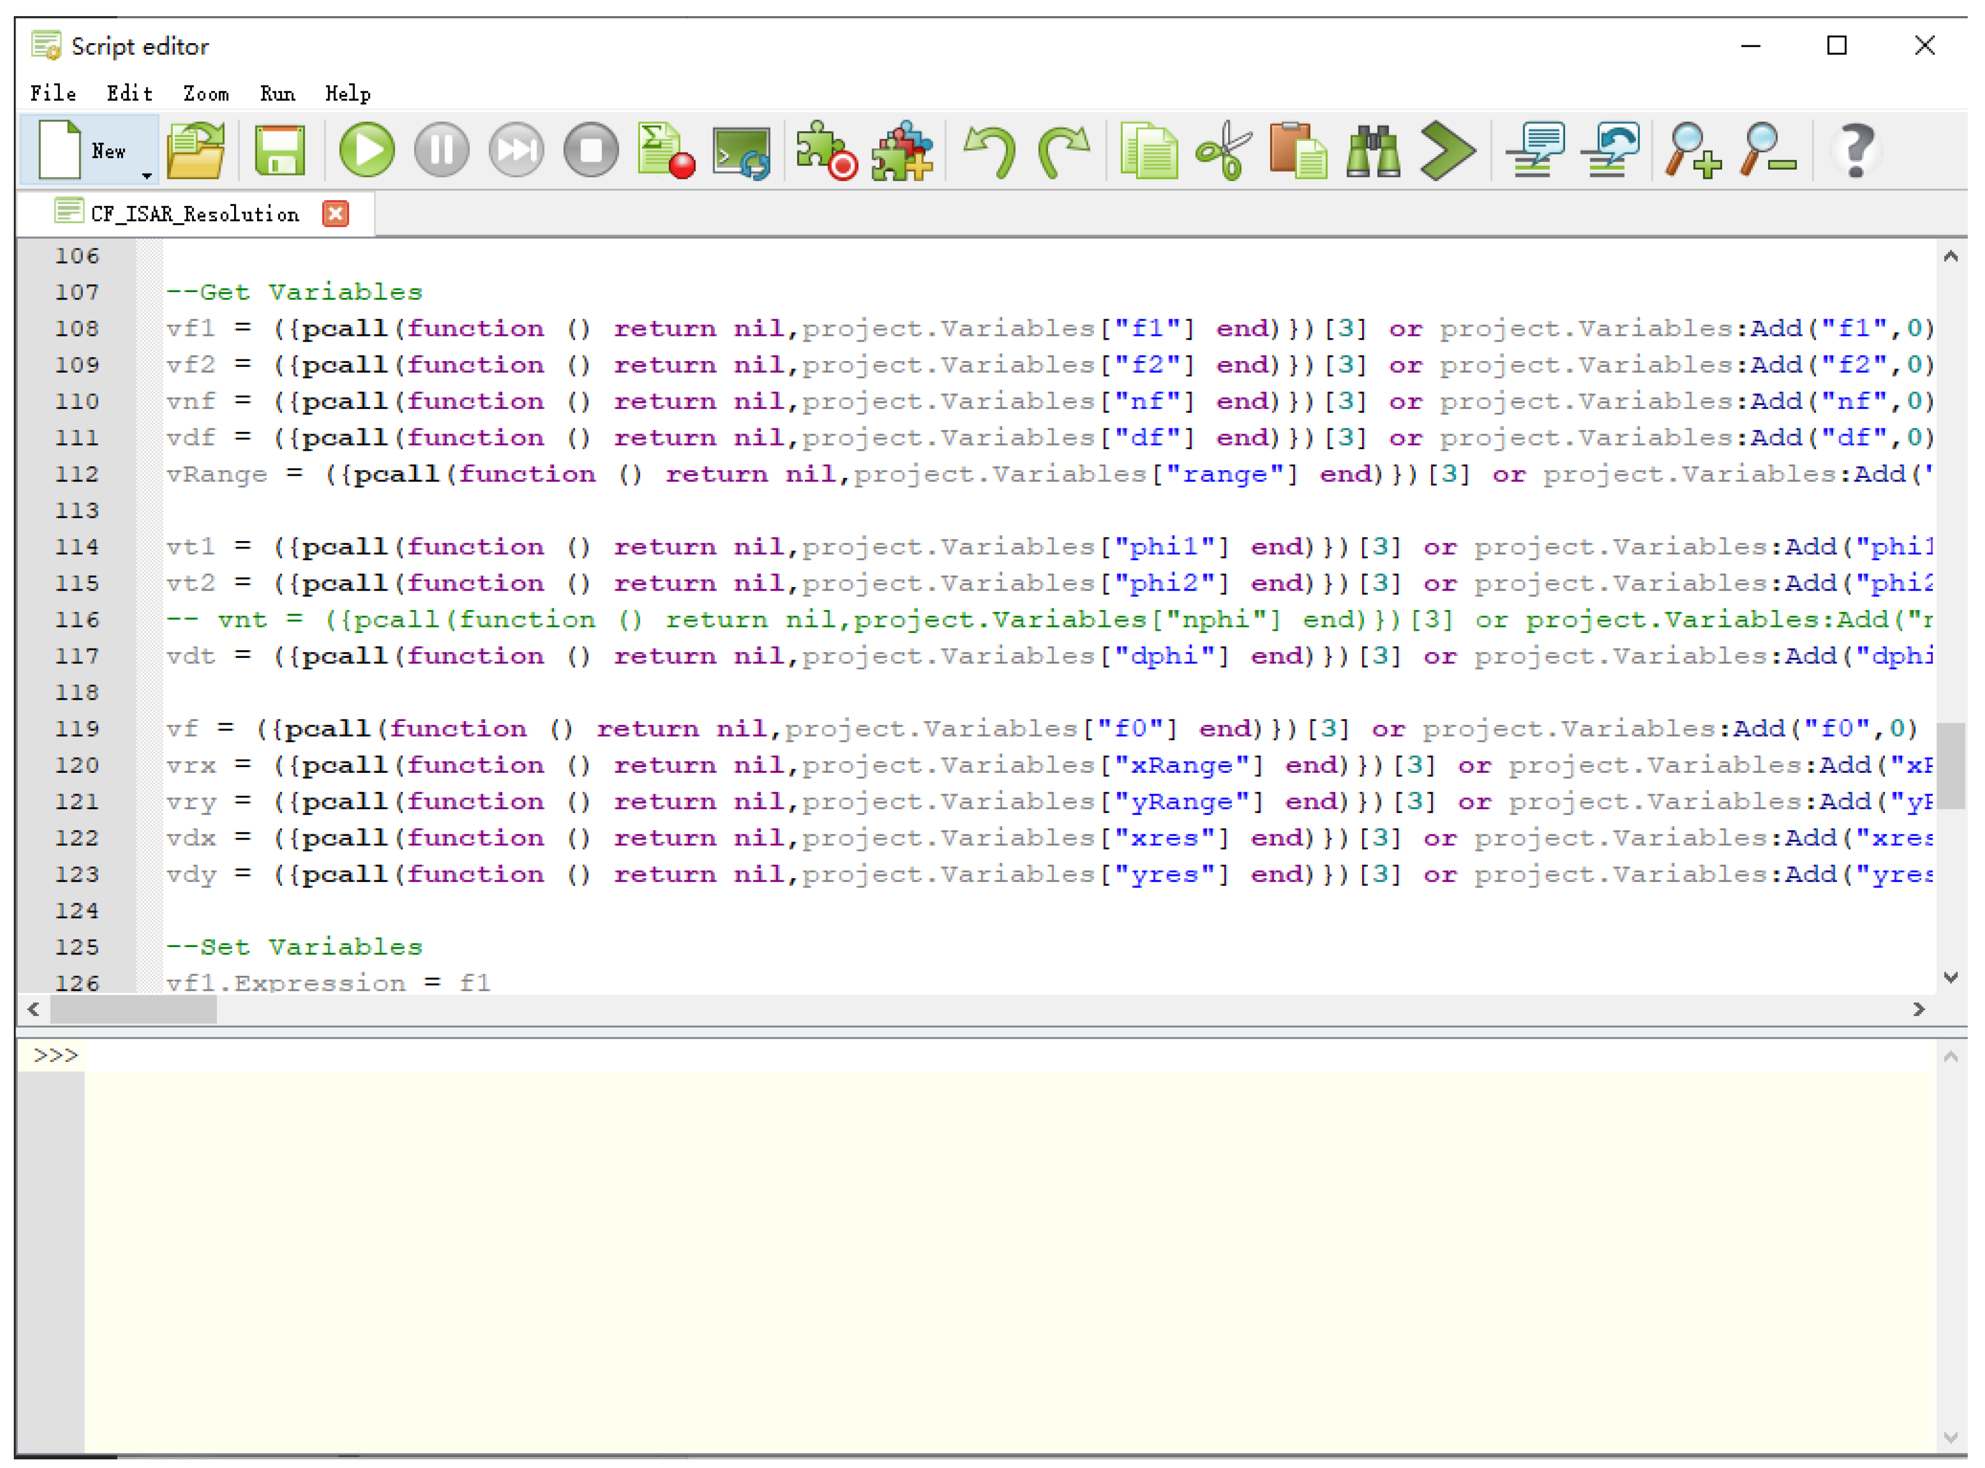Open the Run menu
The image size is (1985, 1468).
[277, 93]
